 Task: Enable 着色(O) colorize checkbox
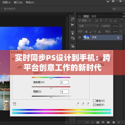(94, 101)
